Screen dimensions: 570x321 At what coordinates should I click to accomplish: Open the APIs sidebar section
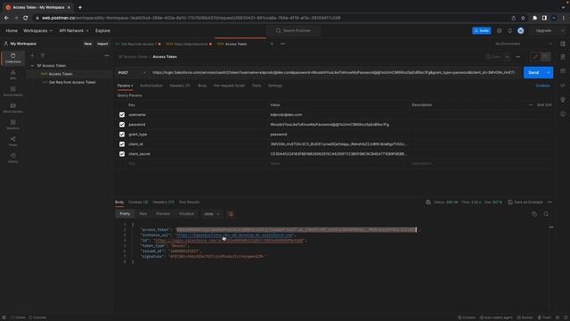[x=12, y=75]
